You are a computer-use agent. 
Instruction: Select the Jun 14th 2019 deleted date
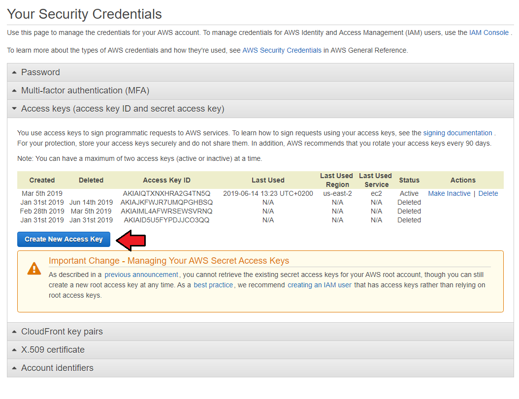pyautogui.click(x=91, y=202)
